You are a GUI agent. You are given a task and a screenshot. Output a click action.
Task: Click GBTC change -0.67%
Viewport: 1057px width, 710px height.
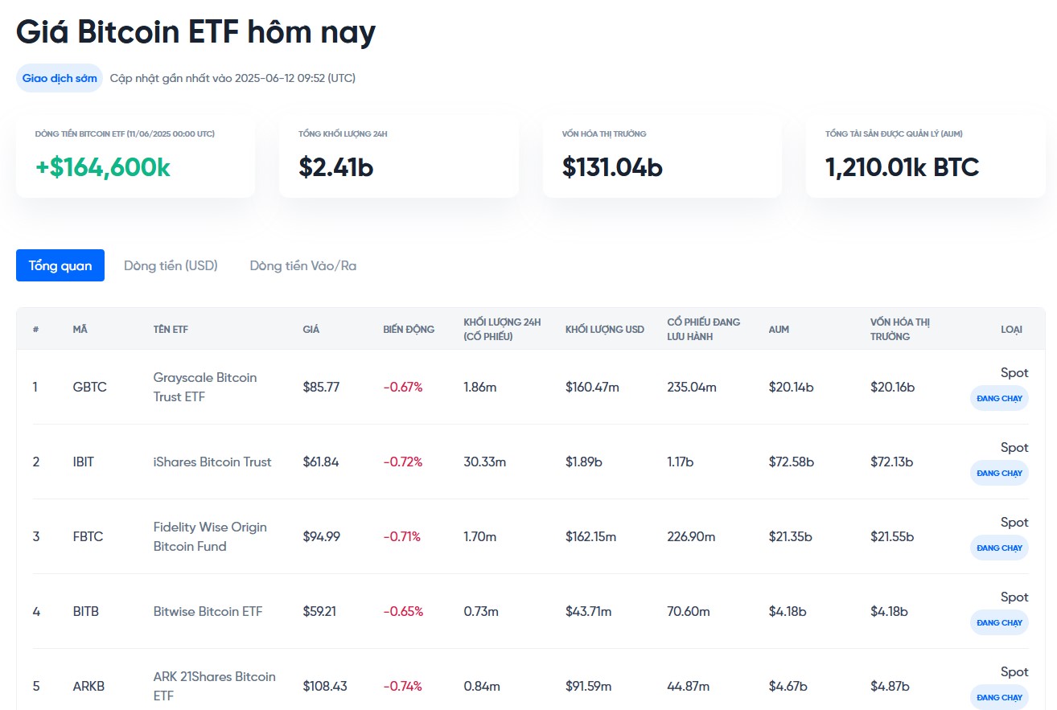403,387
